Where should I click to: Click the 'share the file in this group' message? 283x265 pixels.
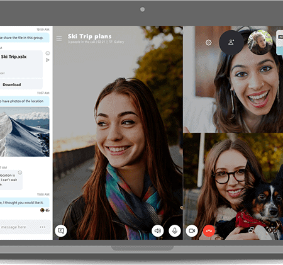coord(25,38)
